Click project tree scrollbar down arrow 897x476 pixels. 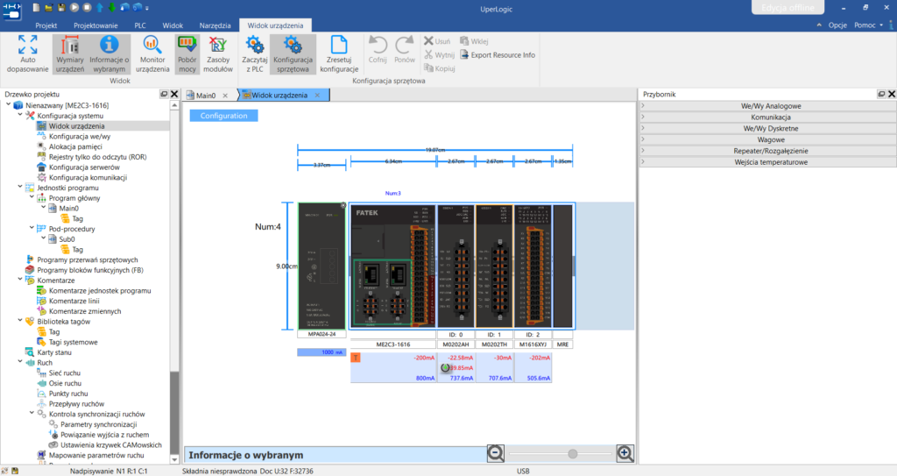[174, 459]
